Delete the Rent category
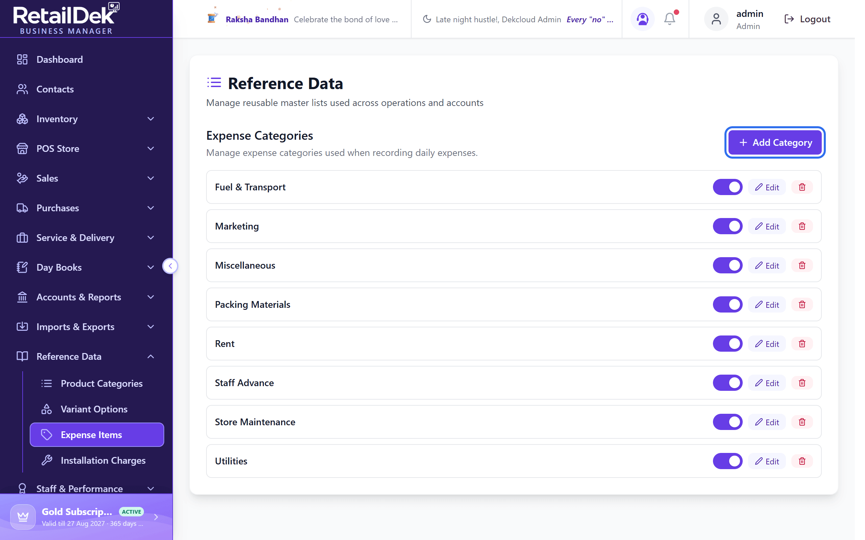 pyautogui.click(x=802, y=344)
